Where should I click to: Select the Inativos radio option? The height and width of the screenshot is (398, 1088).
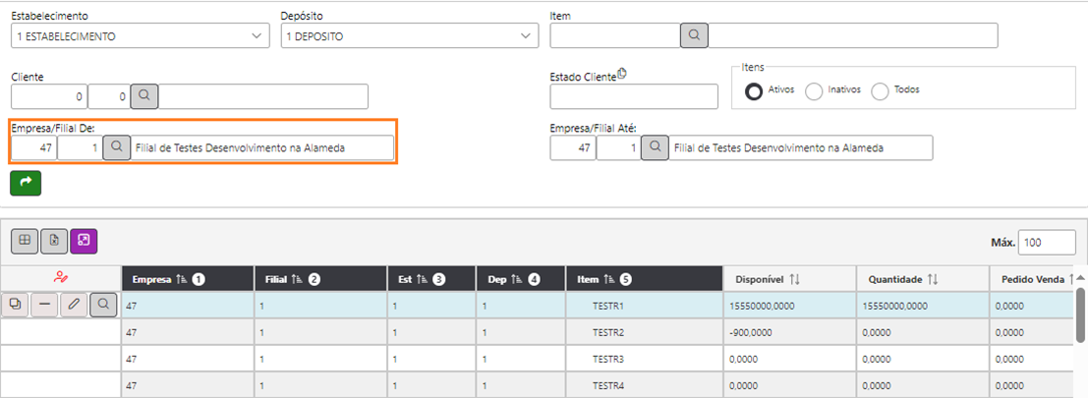click(814, 90)
